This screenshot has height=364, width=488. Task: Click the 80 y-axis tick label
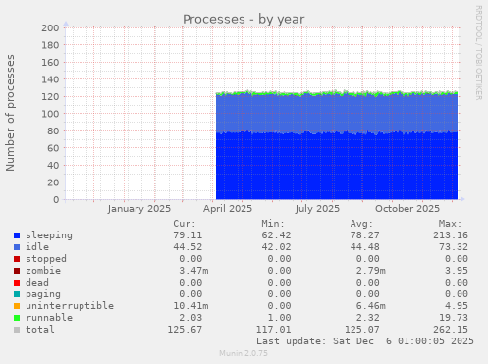(x=53, y=131)
